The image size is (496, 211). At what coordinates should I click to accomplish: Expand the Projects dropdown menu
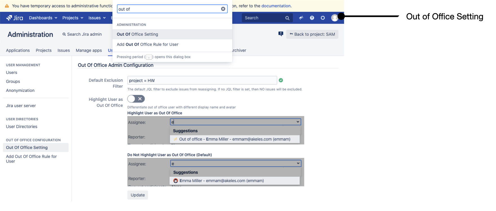coord(73,18)
